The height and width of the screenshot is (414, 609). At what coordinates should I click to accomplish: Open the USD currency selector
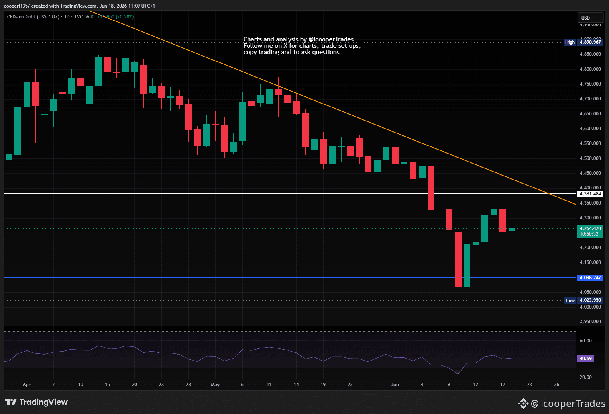pyautogui.click(x=590, y=18)
